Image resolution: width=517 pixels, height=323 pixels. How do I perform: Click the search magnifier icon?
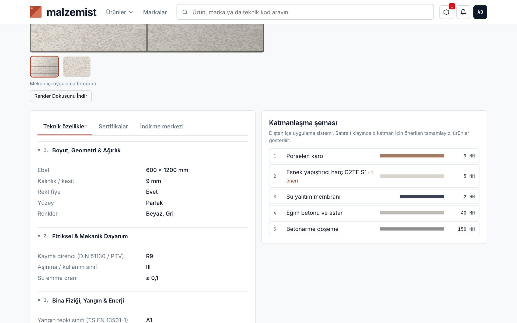185,12
